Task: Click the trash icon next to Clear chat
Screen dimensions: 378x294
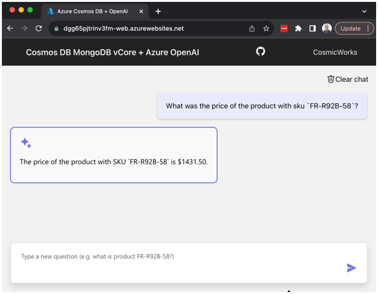Action: tap(331, 79)
